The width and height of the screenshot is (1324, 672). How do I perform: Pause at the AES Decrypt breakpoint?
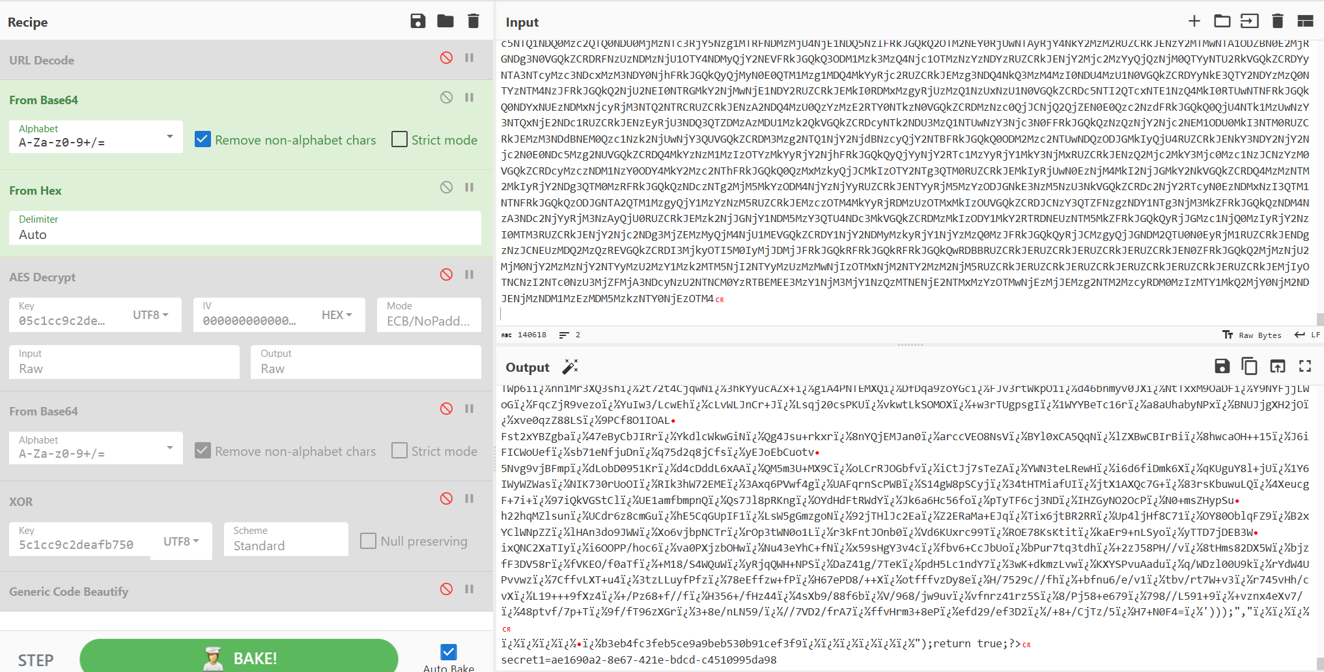469,275
